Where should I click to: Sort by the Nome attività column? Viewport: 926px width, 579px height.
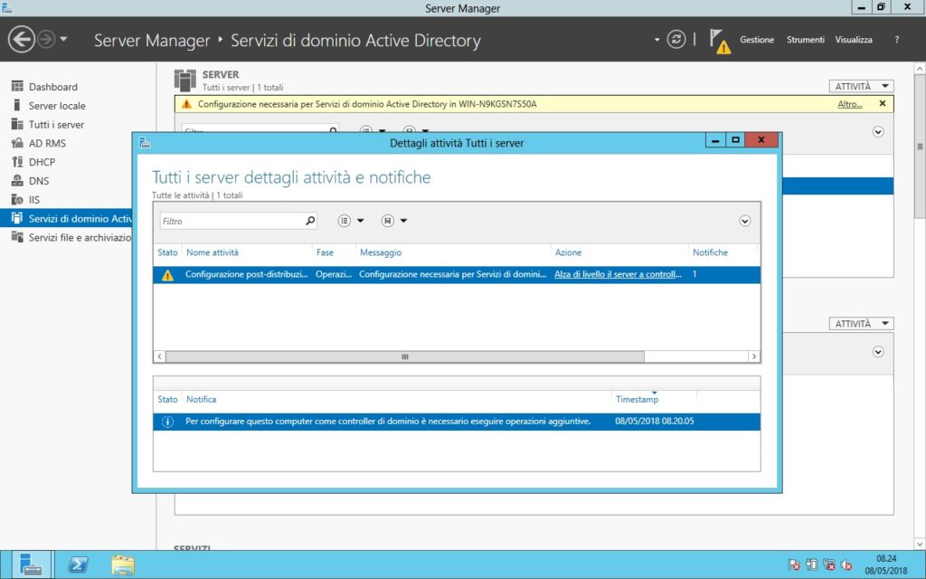click(x=213, y=252)
